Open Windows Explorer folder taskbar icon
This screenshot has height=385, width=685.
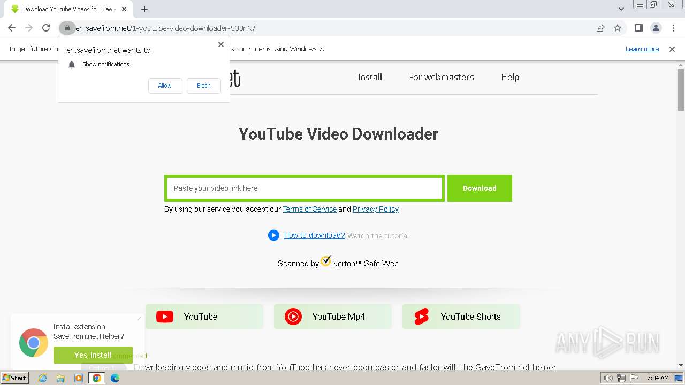[60, 378]
